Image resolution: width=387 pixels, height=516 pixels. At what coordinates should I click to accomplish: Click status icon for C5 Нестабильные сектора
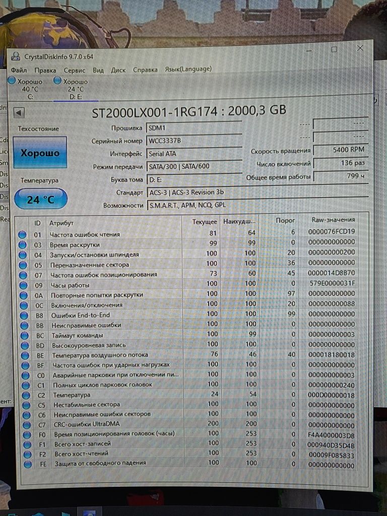click(26, 406)
